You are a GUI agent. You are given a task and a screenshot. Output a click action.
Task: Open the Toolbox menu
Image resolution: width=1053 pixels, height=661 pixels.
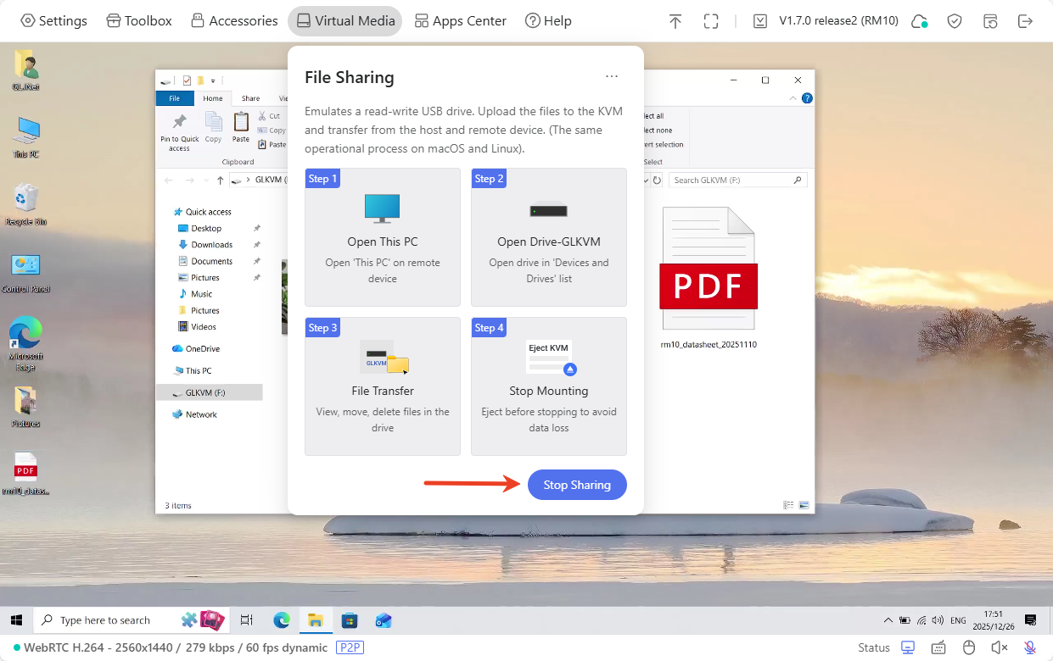pyautogui.click(x=139, y=21)
